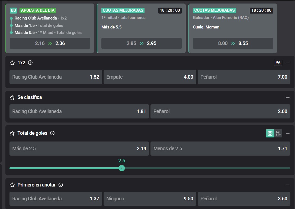The image size is (295, 209).
Task: Switch Total de goles to grid view
Action: click(270, 133)
